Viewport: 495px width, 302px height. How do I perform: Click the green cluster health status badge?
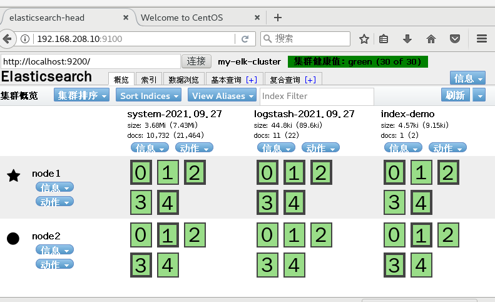click(358, 61)
